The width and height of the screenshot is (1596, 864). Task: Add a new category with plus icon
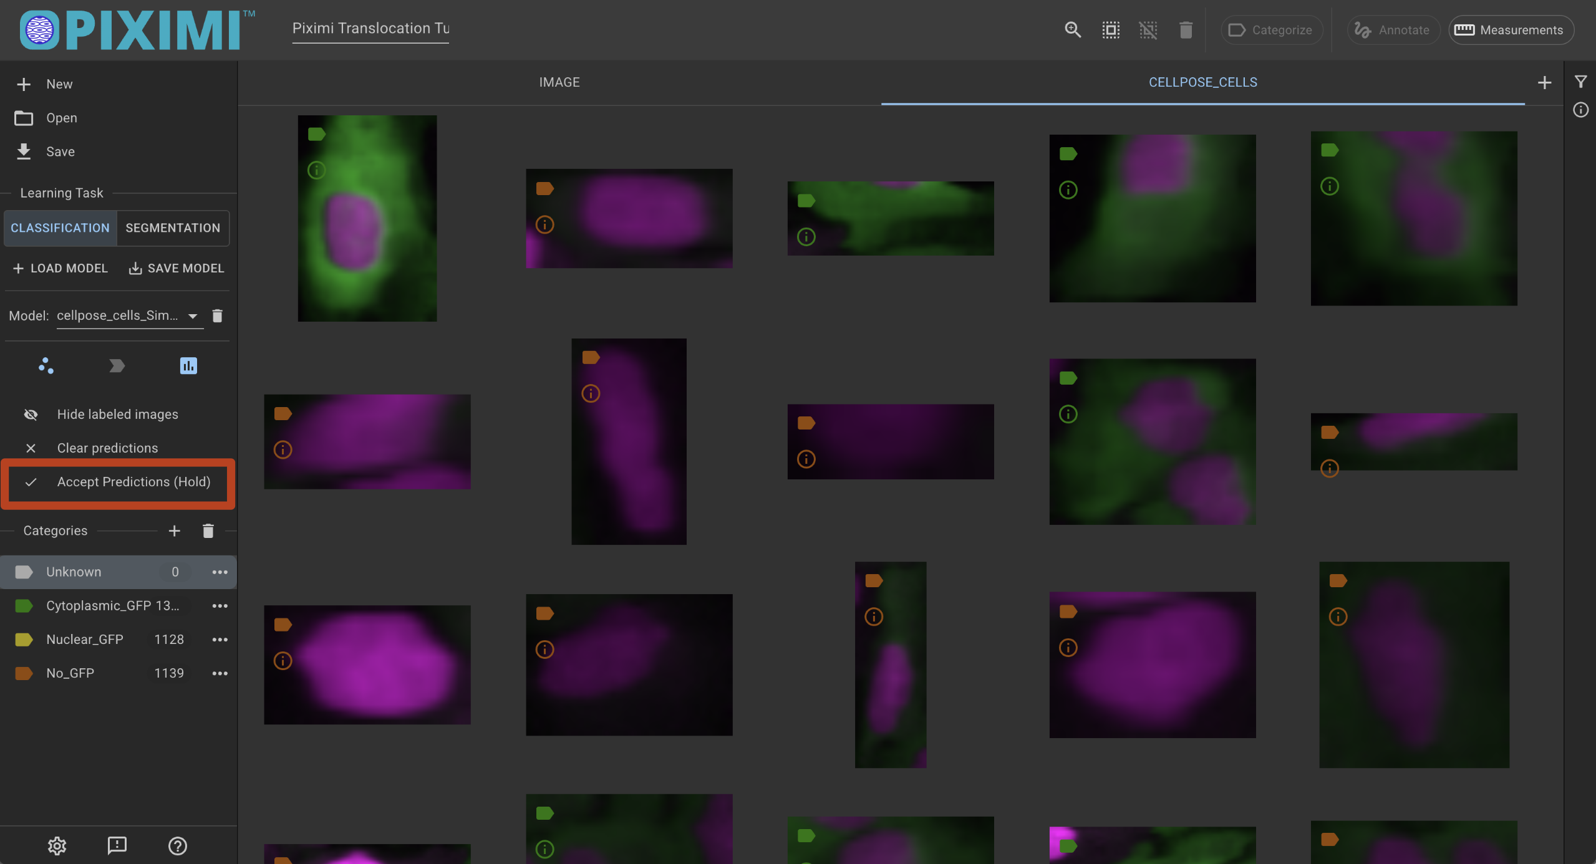(174, 530)
